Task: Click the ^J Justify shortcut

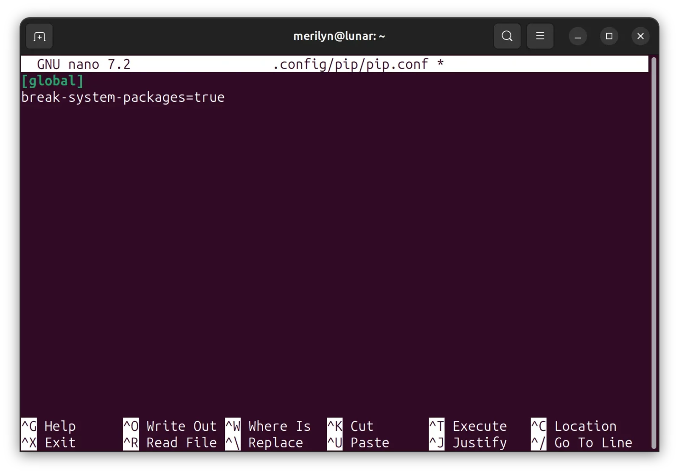Action: coord(468,443)
